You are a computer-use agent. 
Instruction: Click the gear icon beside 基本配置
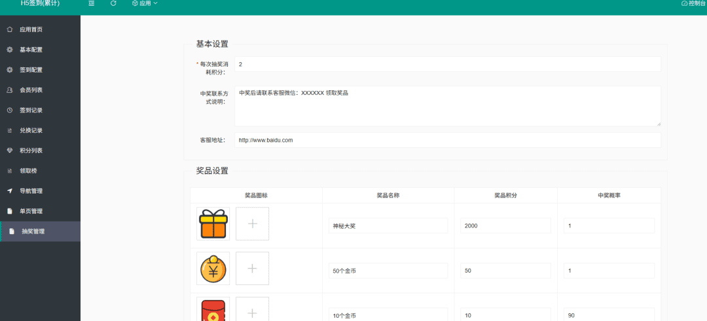pyautogui.click(x=10, y=50)
